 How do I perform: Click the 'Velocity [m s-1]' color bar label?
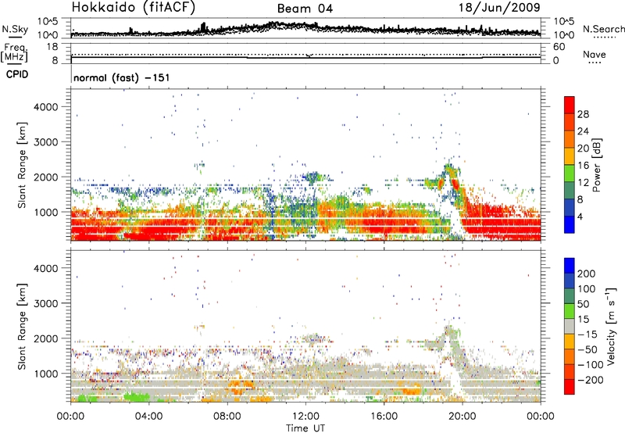612,326
